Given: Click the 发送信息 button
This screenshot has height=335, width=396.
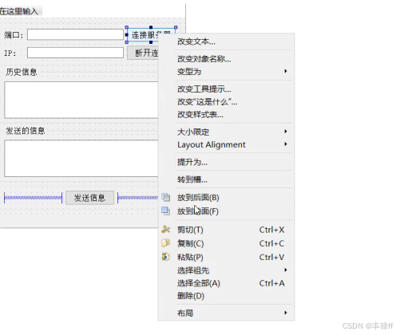Looking at the screenshot, I should pyautogui.click(x=89, y=198).
